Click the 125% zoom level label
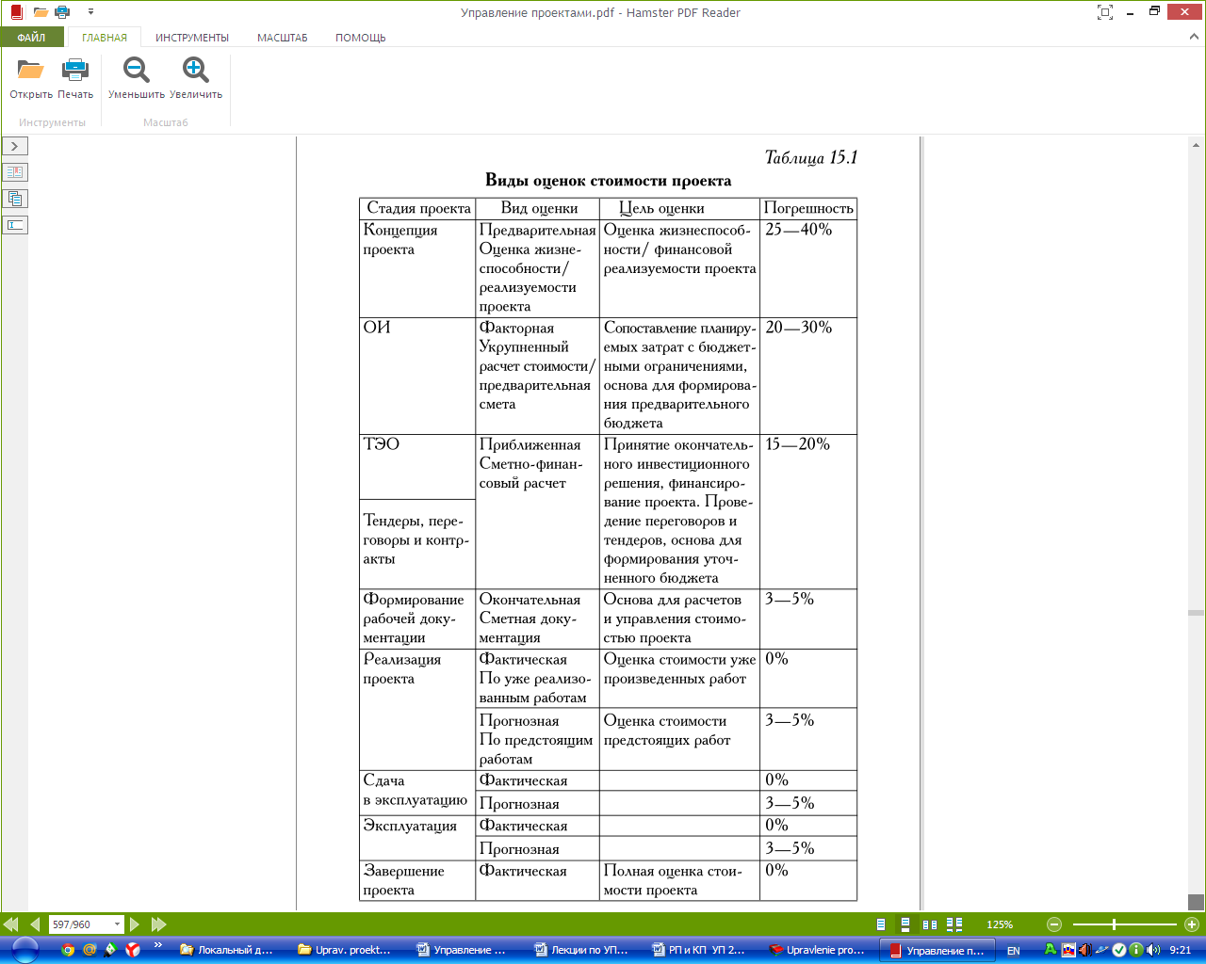This screenshot has height=964, width=1206. point(1000,924)
